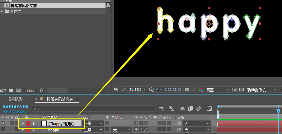Screen dimensions: 282x134
Task: Open the 活动摄像机 view dropdown
Action: pos(261,90)
